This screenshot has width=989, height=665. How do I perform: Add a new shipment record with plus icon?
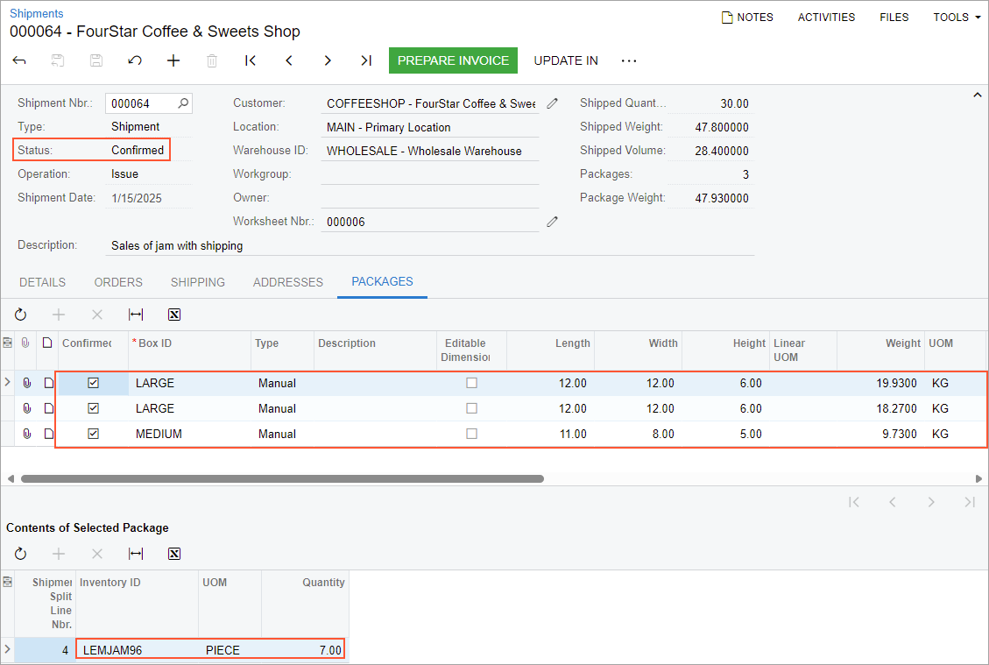click(x=173, y=60)
